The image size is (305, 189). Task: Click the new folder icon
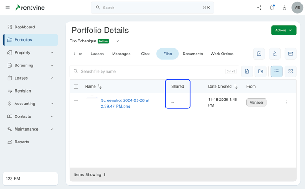(x=261, y=71)
